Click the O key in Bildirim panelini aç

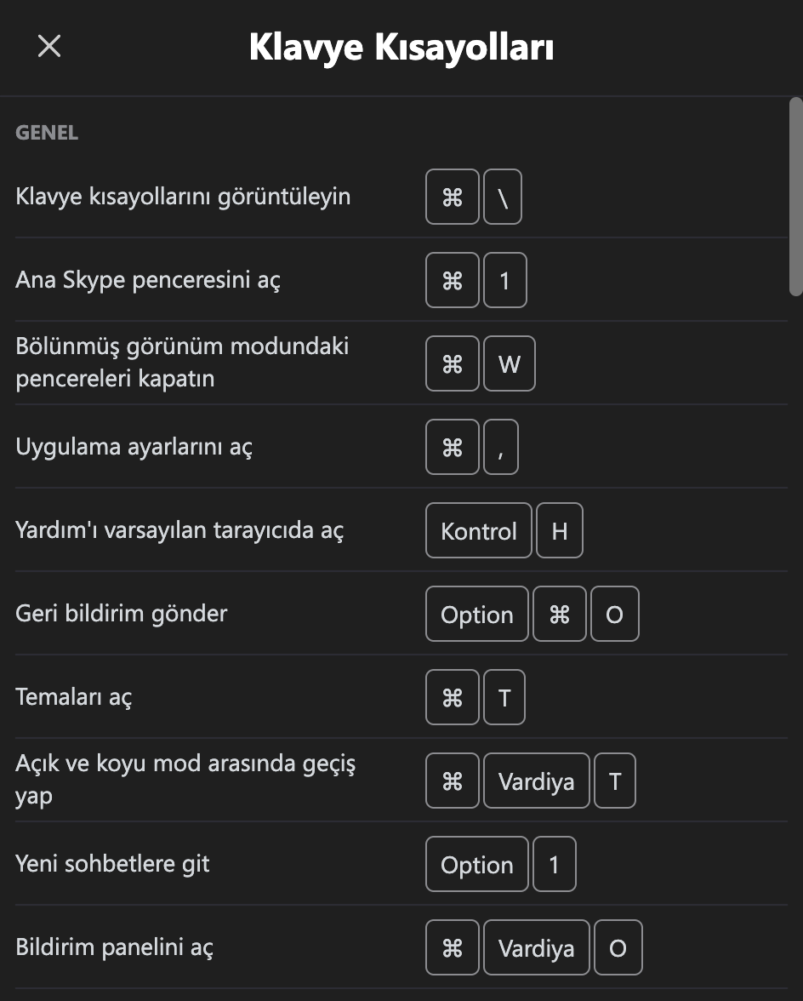click(618, 948)
